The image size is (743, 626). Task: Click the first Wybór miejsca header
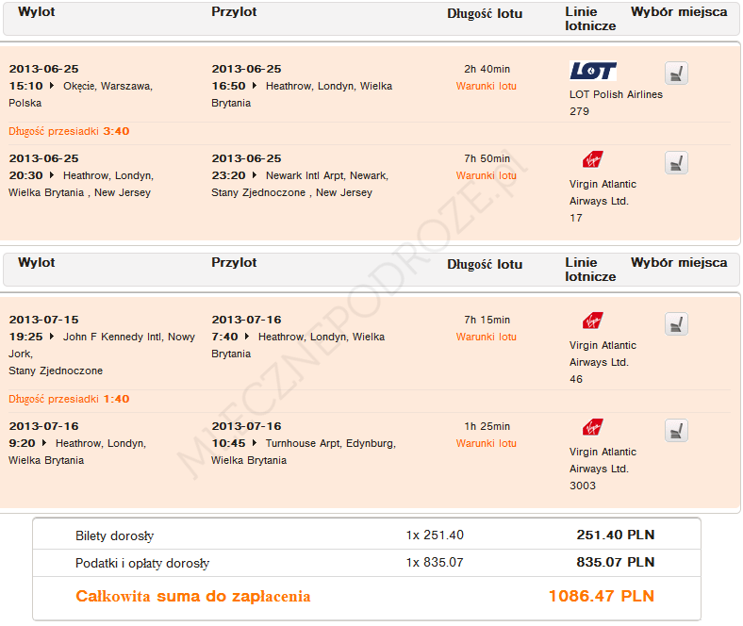tap(679, 12)
